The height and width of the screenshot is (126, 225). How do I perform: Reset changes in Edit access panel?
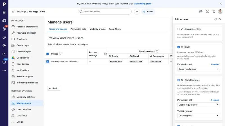[x=215, y=19]
